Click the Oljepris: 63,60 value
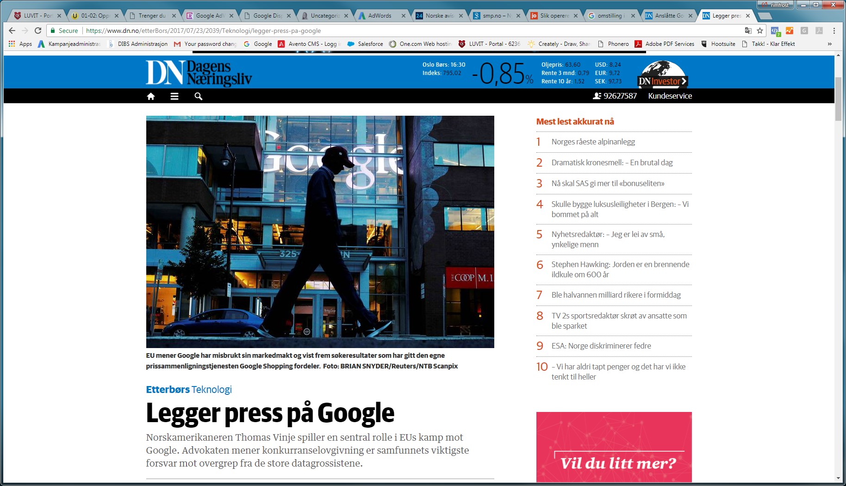846x486 pixels. point(560,65)
